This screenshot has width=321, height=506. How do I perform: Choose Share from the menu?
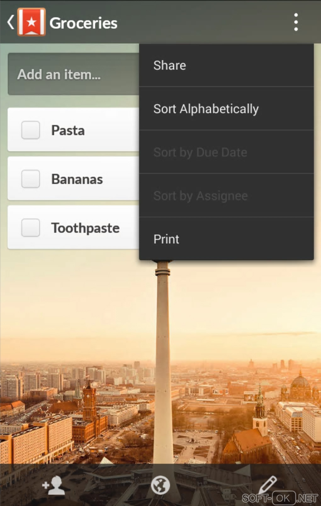[x=226, y=66]
